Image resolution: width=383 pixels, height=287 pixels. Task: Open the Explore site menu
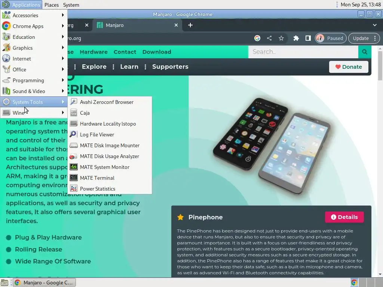[x=94, y=67]
